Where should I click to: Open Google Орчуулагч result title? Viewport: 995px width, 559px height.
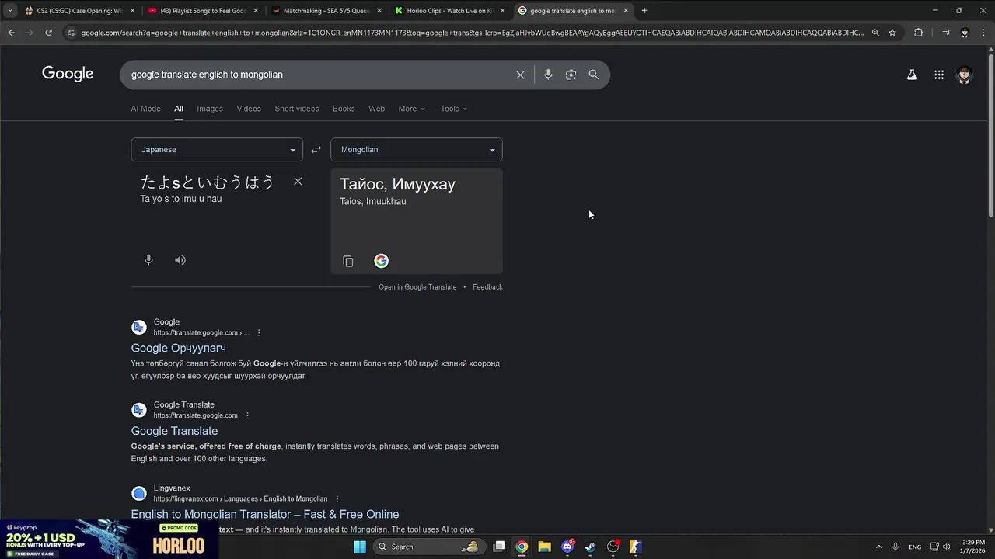pyautogui.click(x=179, y=349)
